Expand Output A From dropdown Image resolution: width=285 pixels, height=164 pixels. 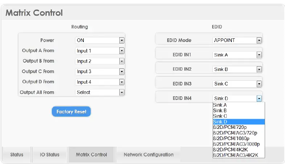(x=100, y=51)
